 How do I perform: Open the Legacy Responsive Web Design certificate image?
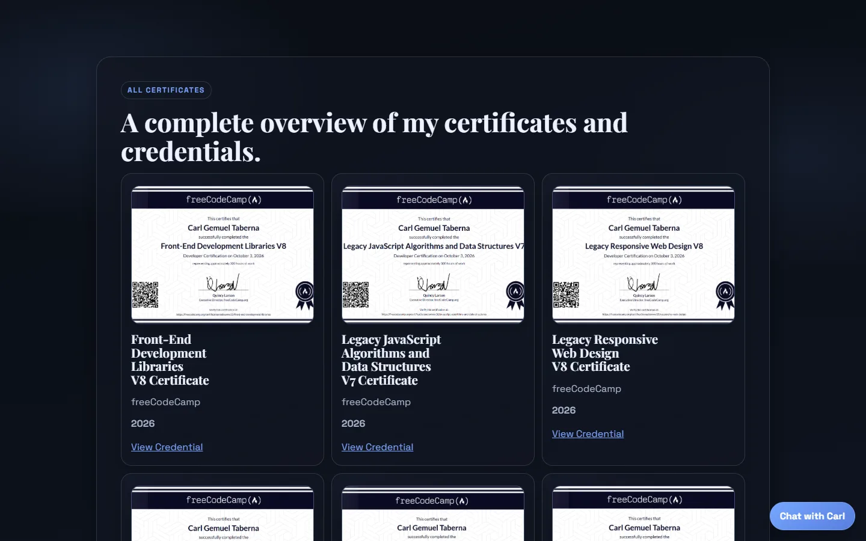pyautogui.click(x=643, y=254)
